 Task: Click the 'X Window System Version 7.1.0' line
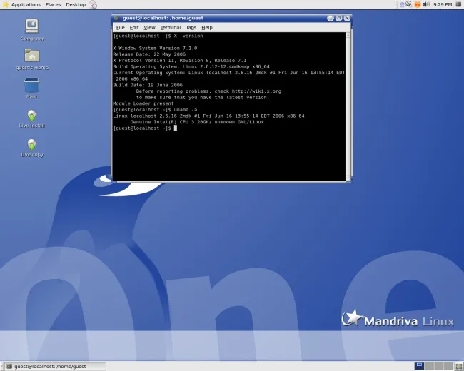tap(155, 49)
